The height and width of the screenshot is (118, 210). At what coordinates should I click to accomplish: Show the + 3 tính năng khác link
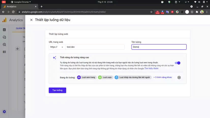point(163,77)
